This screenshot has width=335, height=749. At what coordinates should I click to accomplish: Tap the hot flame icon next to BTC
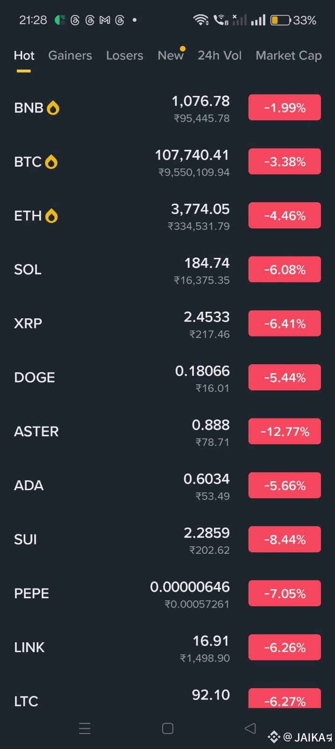(51, 162)
